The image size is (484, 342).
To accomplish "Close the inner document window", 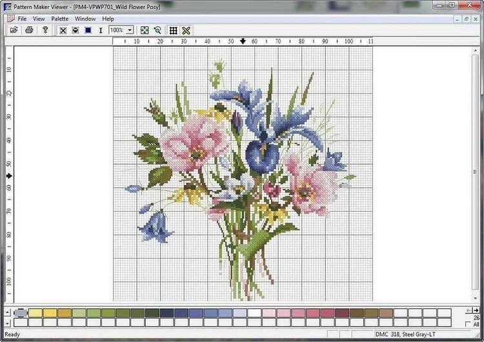I will [476, 19].
